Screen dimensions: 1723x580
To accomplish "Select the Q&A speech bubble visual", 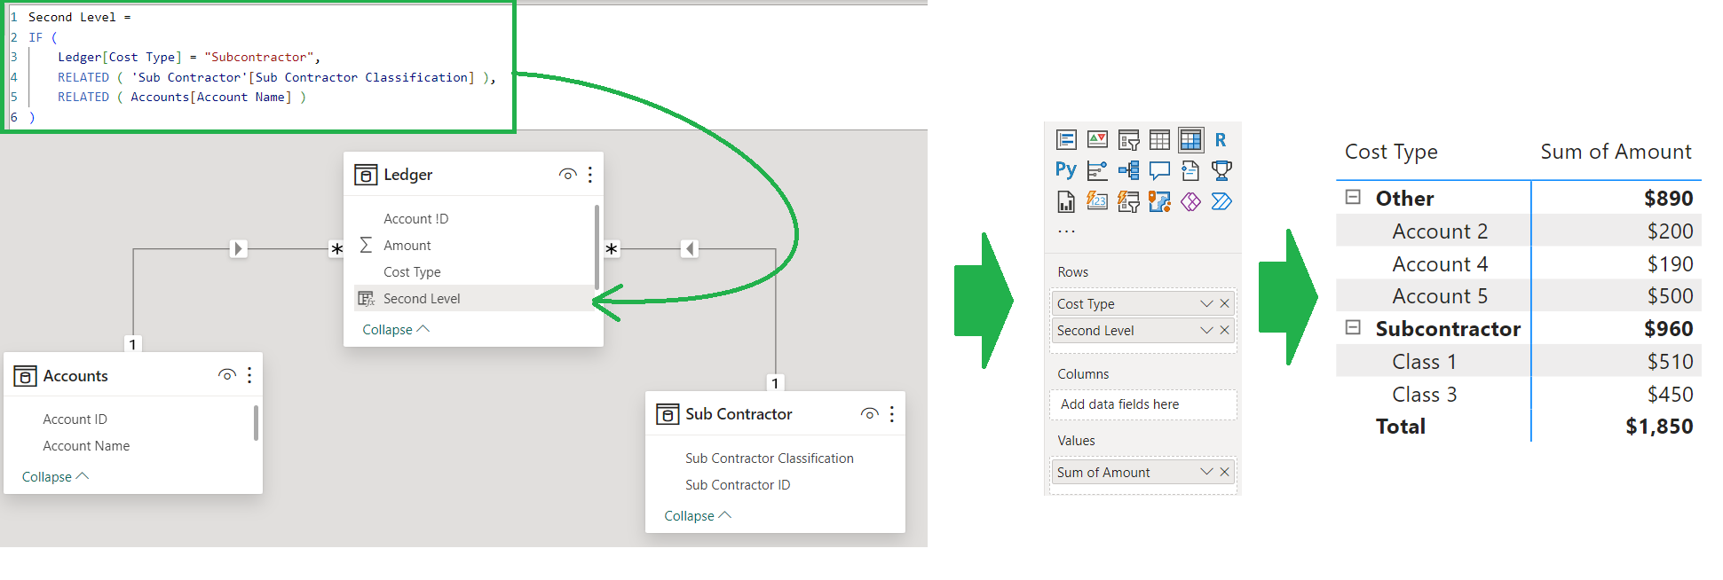I will click(x=1159, y=170).
